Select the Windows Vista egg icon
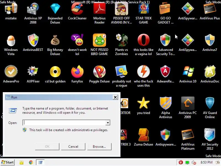 tap(11, 41)
